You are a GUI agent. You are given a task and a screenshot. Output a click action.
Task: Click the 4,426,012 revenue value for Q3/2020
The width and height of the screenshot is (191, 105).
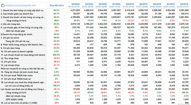[x=89, y=10]
